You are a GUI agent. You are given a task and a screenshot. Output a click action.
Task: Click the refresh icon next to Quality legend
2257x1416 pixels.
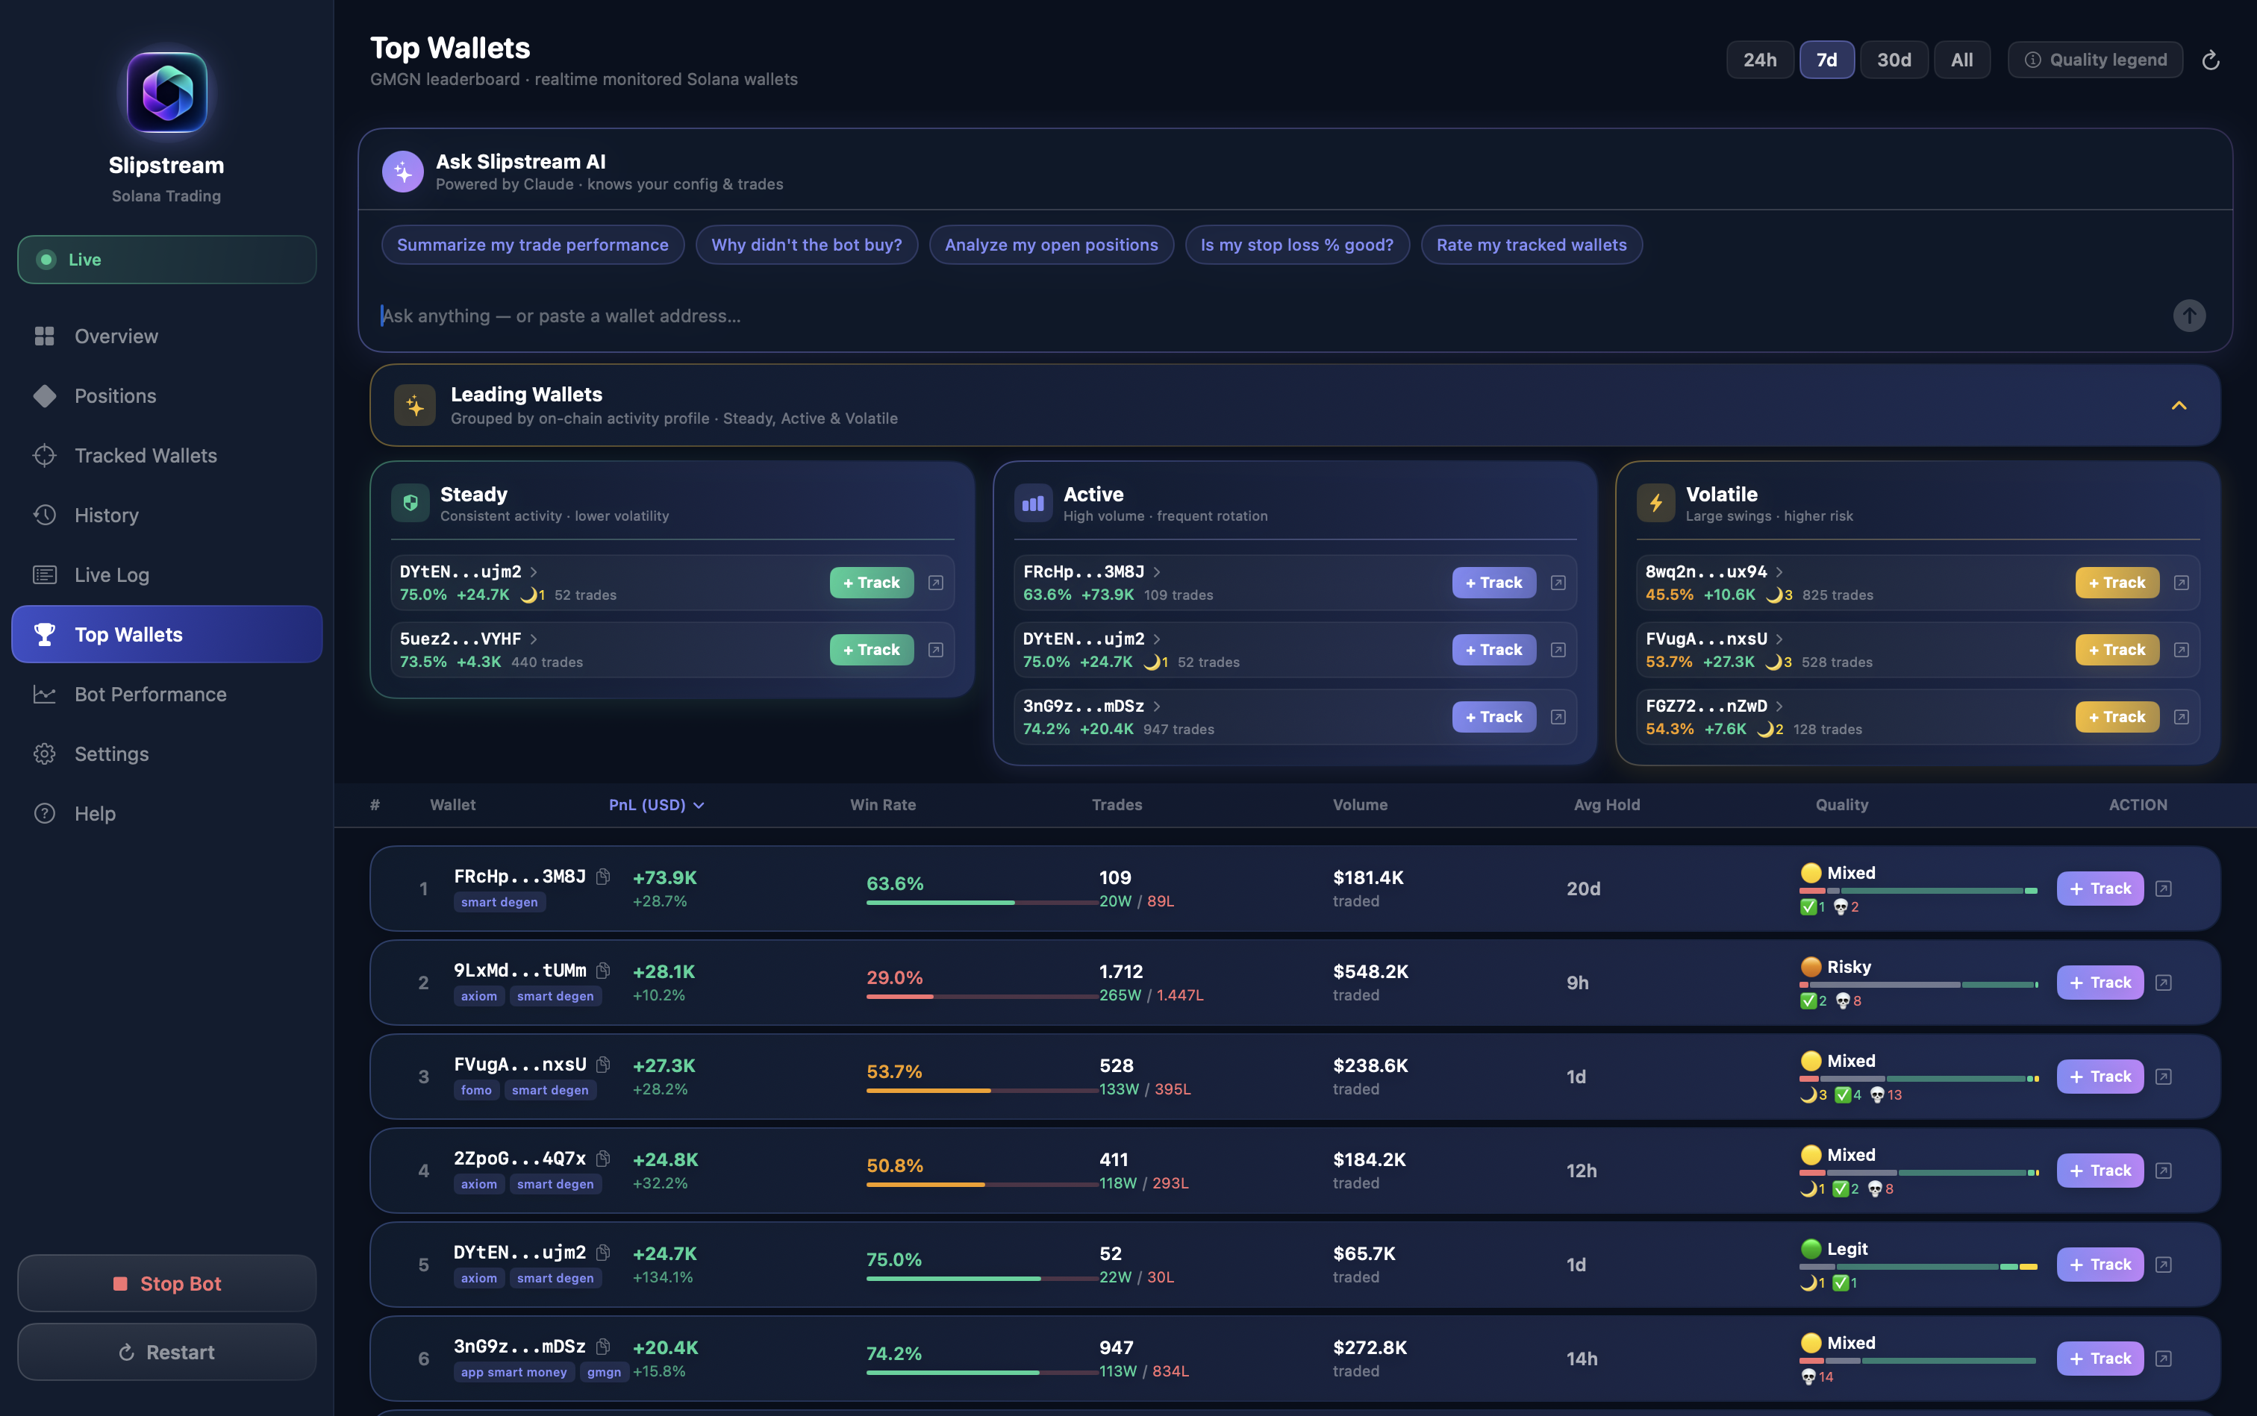[x=2210, y=60]
